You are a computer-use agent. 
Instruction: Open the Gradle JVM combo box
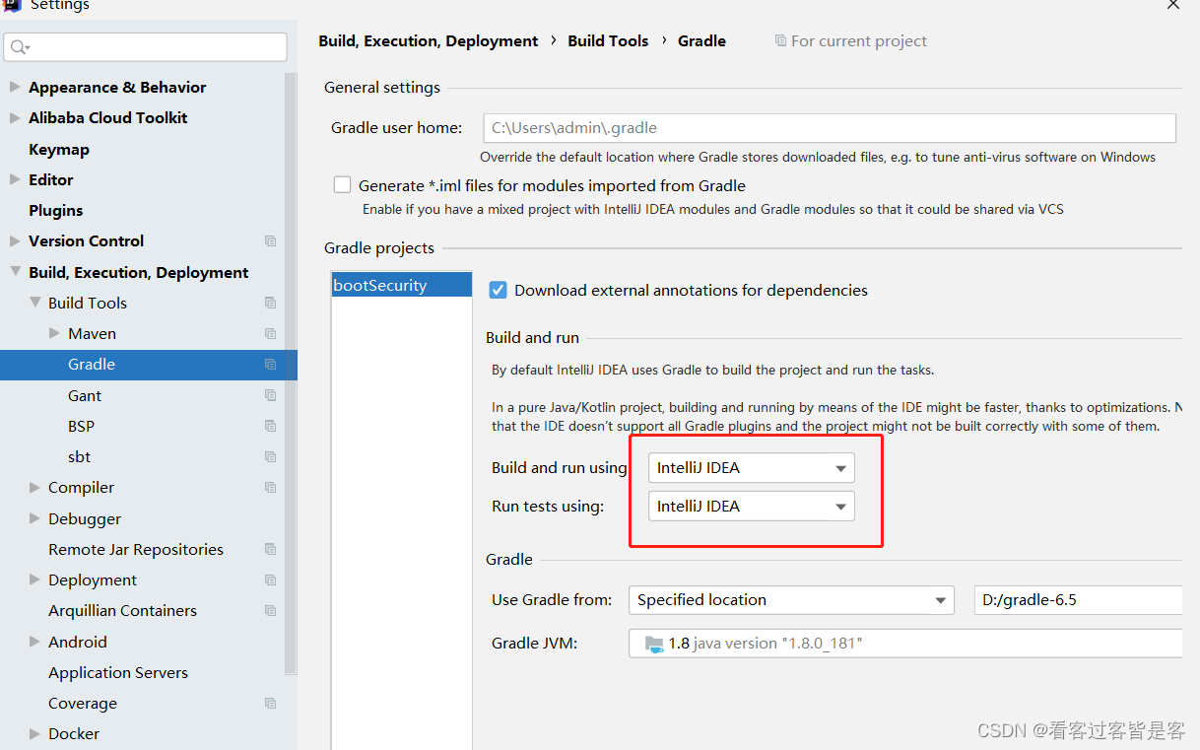tap(905, 644)
